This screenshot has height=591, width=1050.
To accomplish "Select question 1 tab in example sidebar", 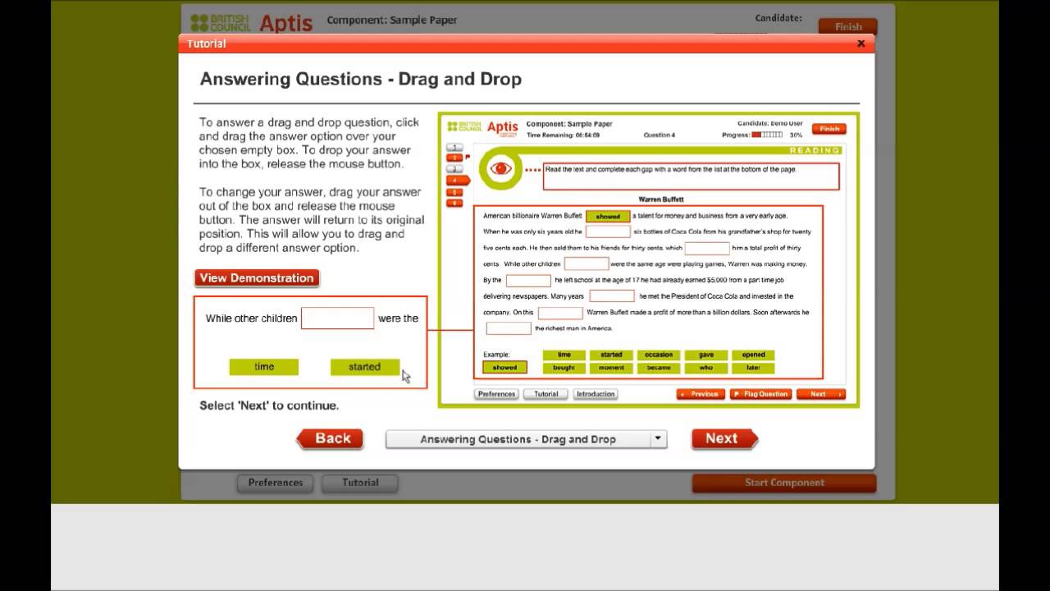I will point(454,148).
